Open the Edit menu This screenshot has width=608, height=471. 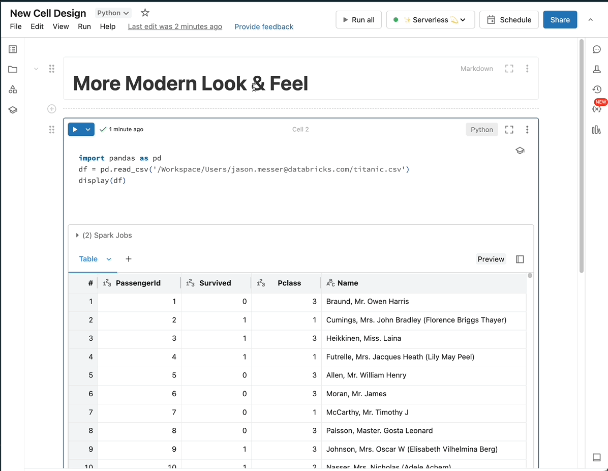37,26
